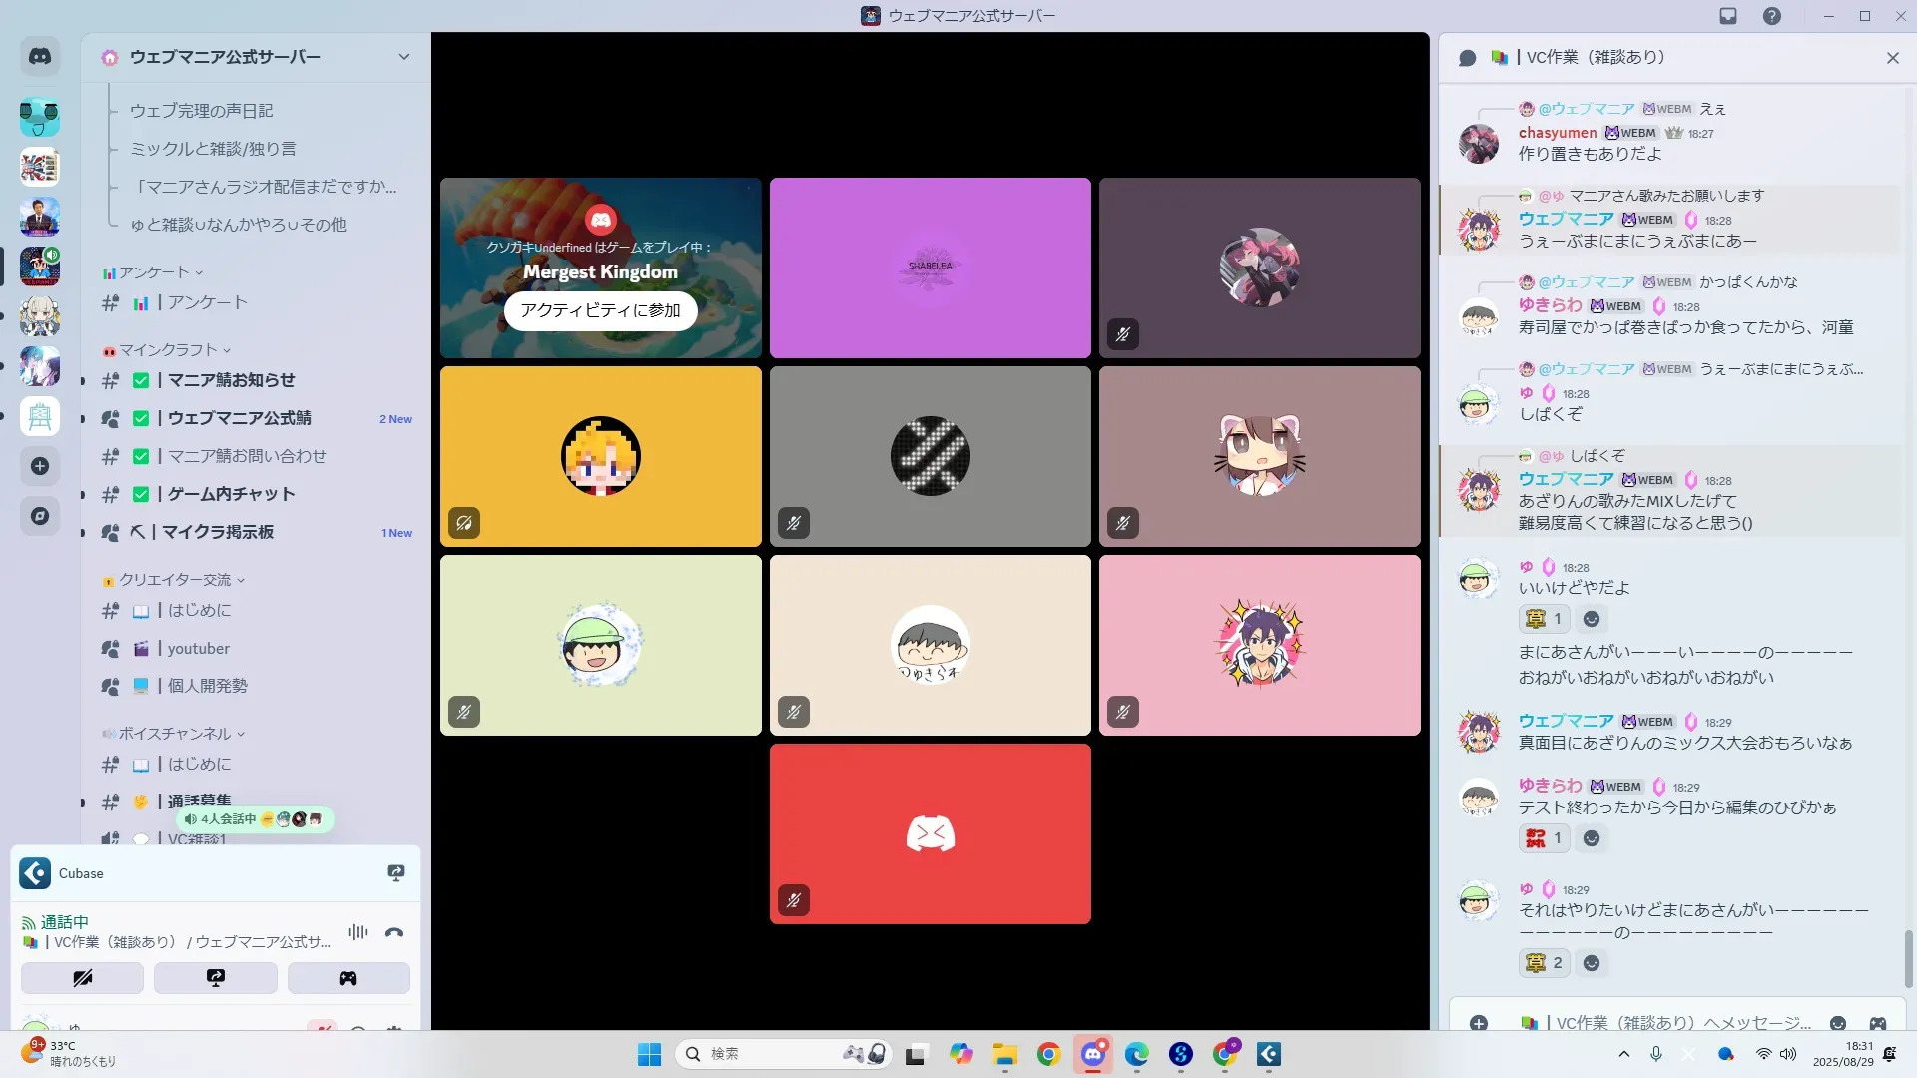
Task: Stream Cubase with the screen share icon
Action: (395, 873)
